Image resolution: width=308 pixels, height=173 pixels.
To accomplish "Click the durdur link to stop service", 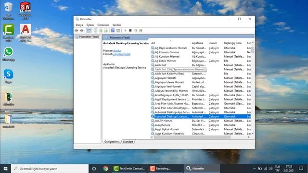I will 117,50.
